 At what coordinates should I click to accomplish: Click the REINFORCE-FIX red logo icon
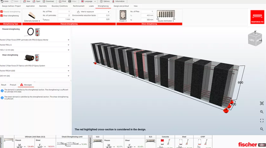(x=257, y=17)
